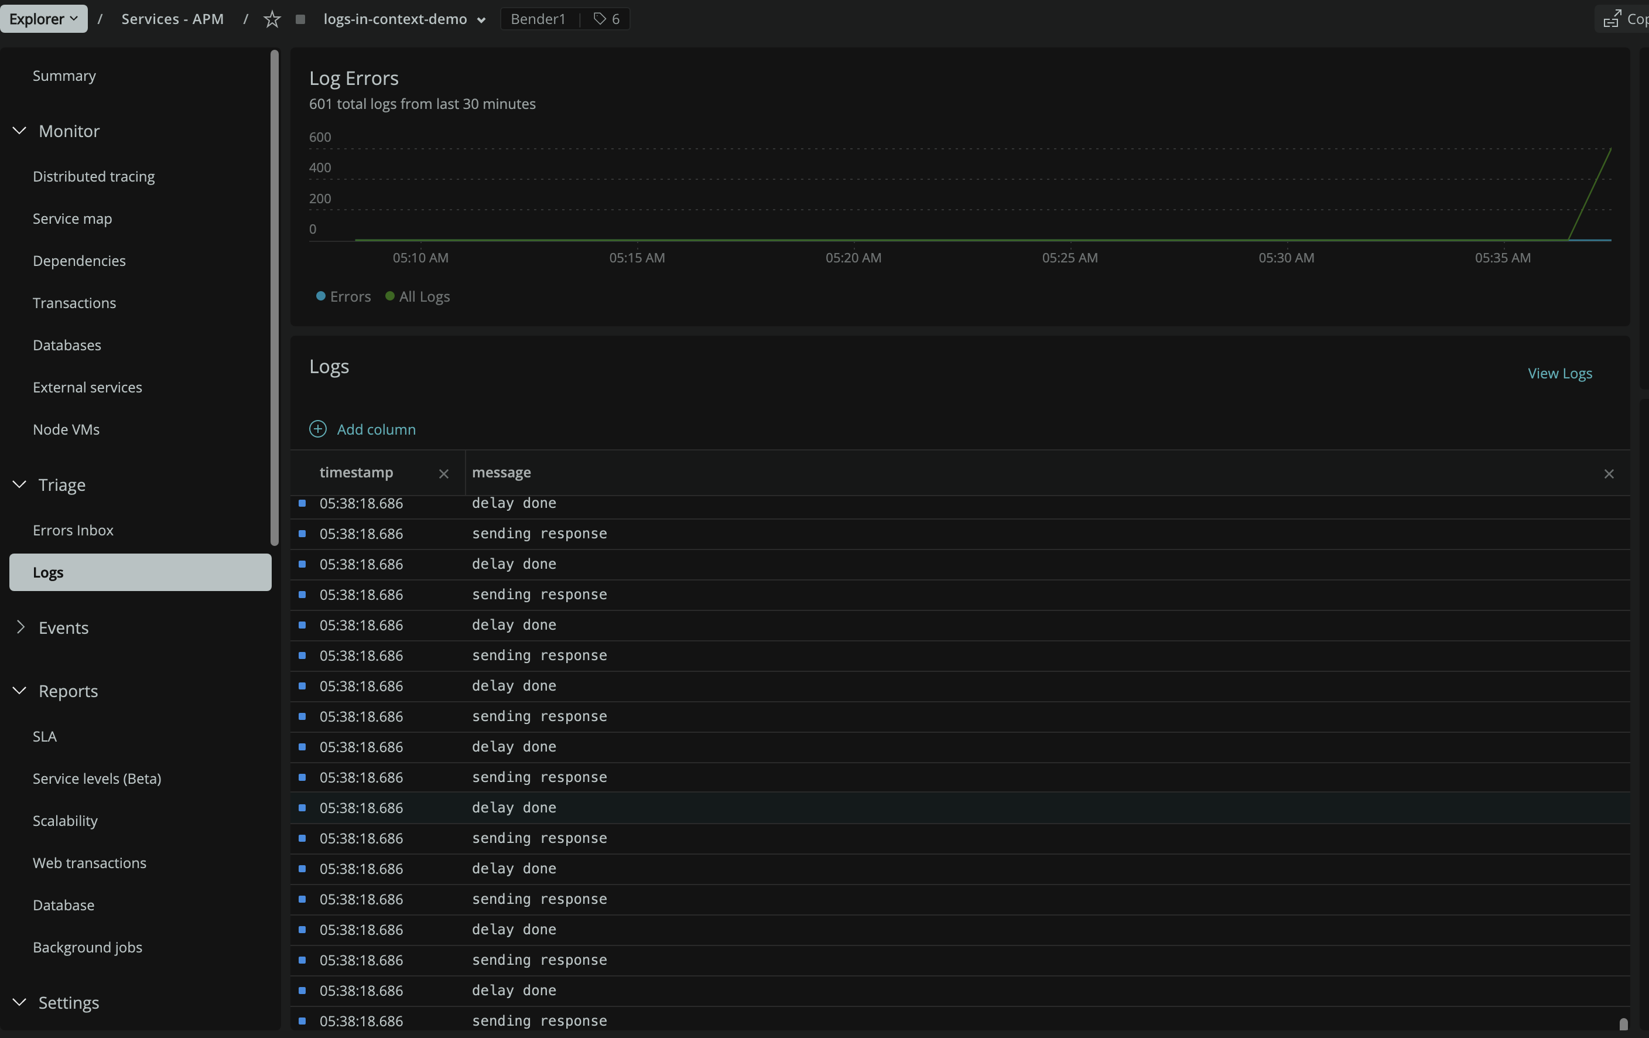Open Summary in the sidebar
The height and width of the screenshot is (1038, 1649).
coord(64,76)
